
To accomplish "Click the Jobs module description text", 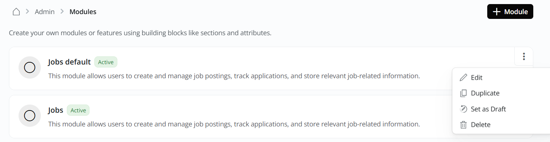I will point(234,124).
